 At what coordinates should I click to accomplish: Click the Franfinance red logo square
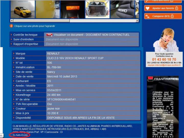(x=150, y=79)
